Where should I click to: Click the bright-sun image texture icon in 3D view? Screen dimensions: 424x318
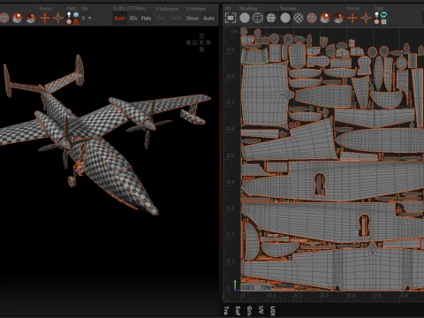point(18,18)
